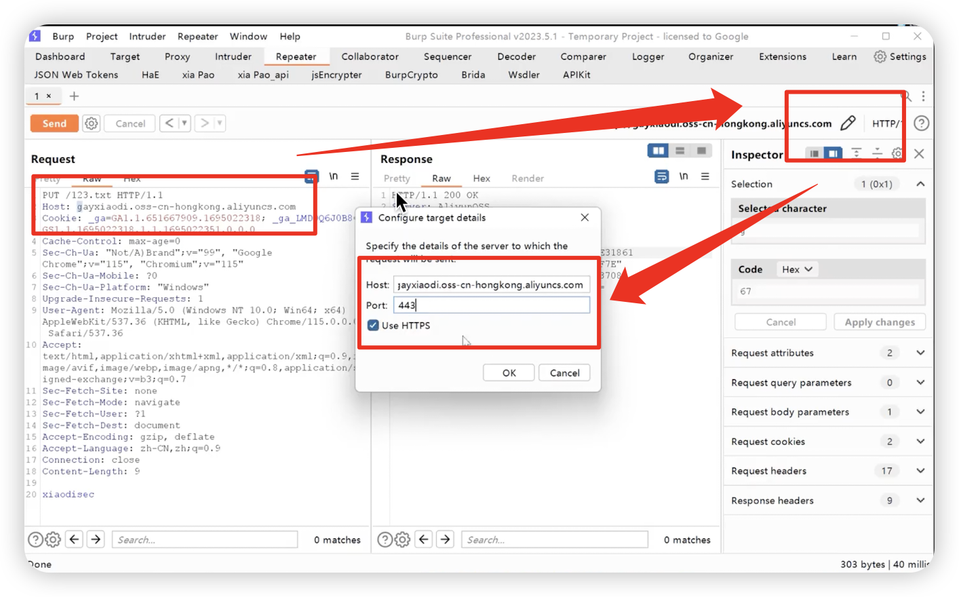Click OK in Configure target details dialog
Screen dimensions: 959x597
tap(509, 373)
